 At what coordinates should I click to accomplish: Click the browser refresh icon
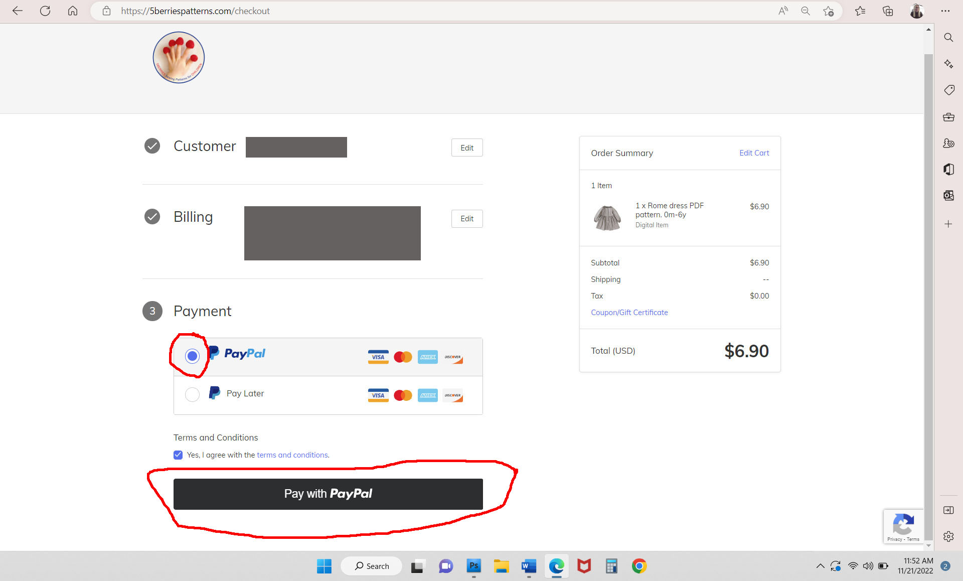pos(45,11)
